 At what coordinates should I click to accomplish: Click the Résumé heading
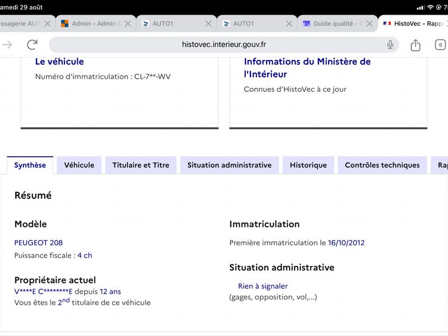[33, 195]
